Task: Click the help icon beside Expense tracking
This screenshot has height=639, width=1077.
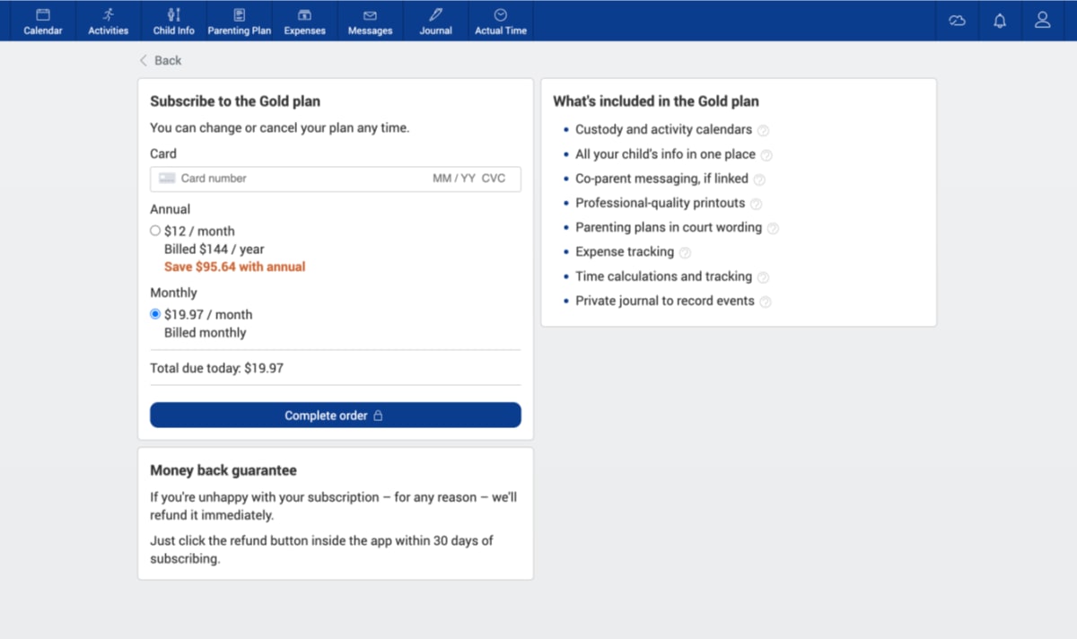Action: click(x=685, y=252)
